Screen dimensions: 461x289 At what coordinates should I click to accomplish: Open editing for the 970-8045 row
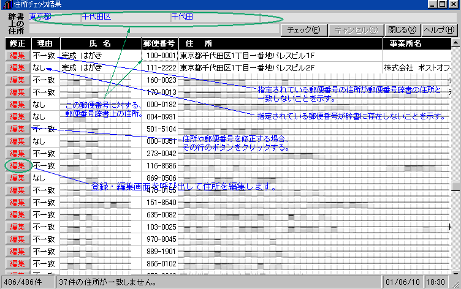pos(17,239)
